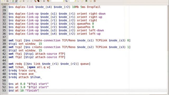Click 'attach-source' on line 42

tap(46, 54)
